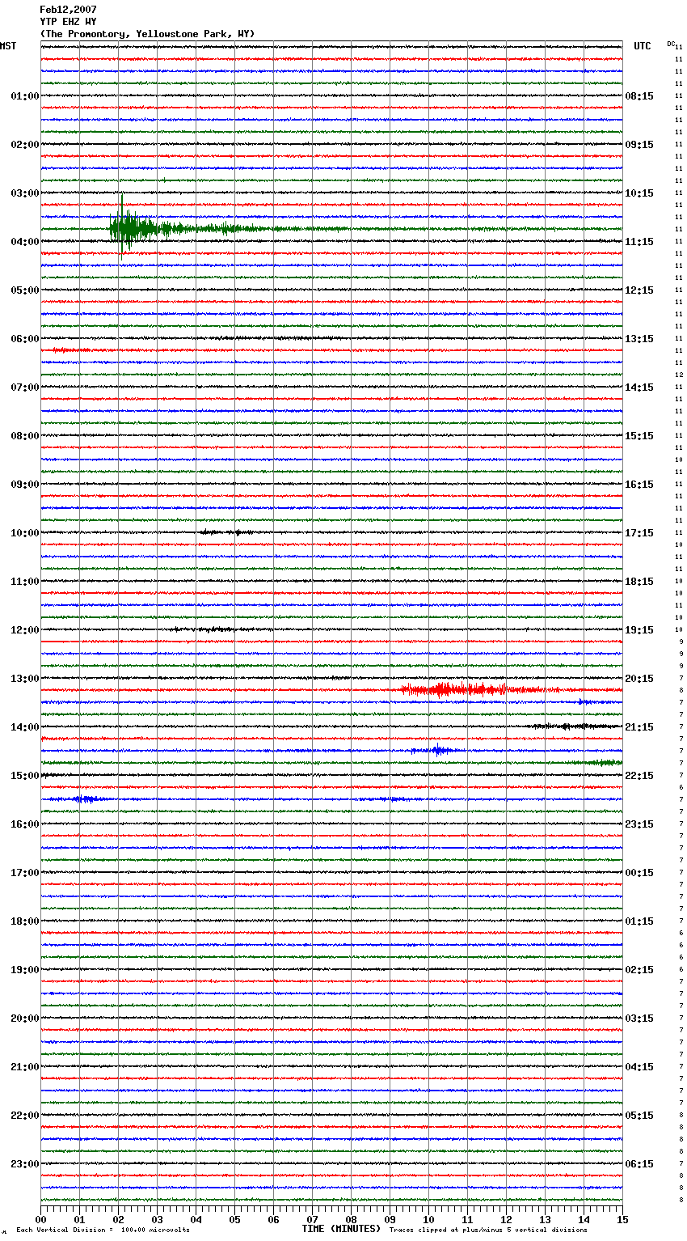Viewport: 687px width, 1241px height.
Task: Click the 12:00 MST time label
Action: tap(25, 630)
